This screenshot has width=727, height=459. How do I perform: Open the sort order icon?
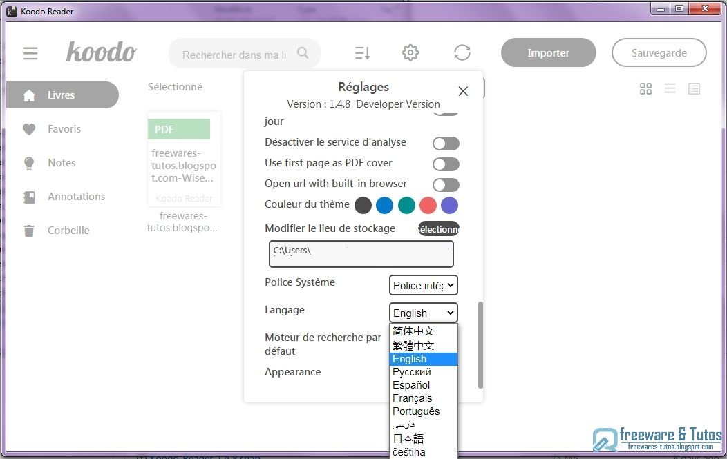pyautogui.click(x=362, y=52)
